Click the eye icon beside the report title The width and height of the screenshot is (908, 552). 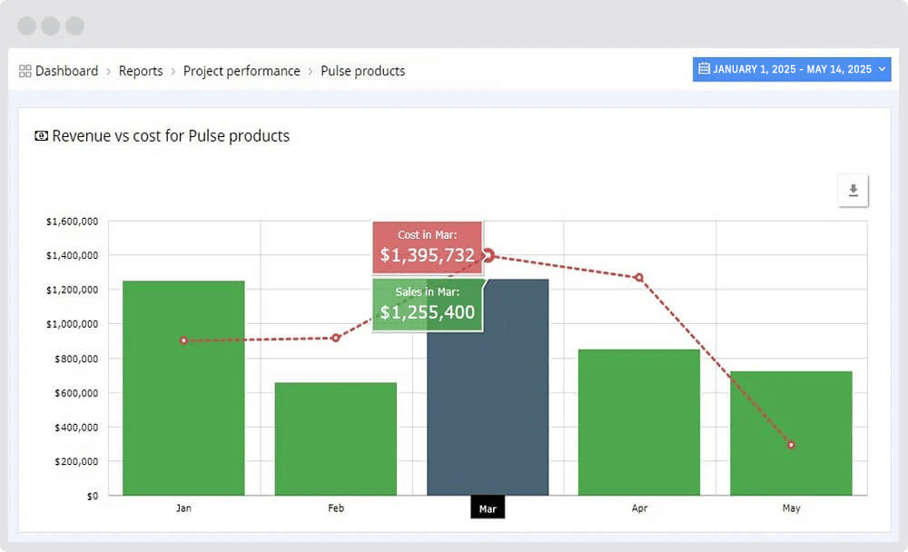41,135
